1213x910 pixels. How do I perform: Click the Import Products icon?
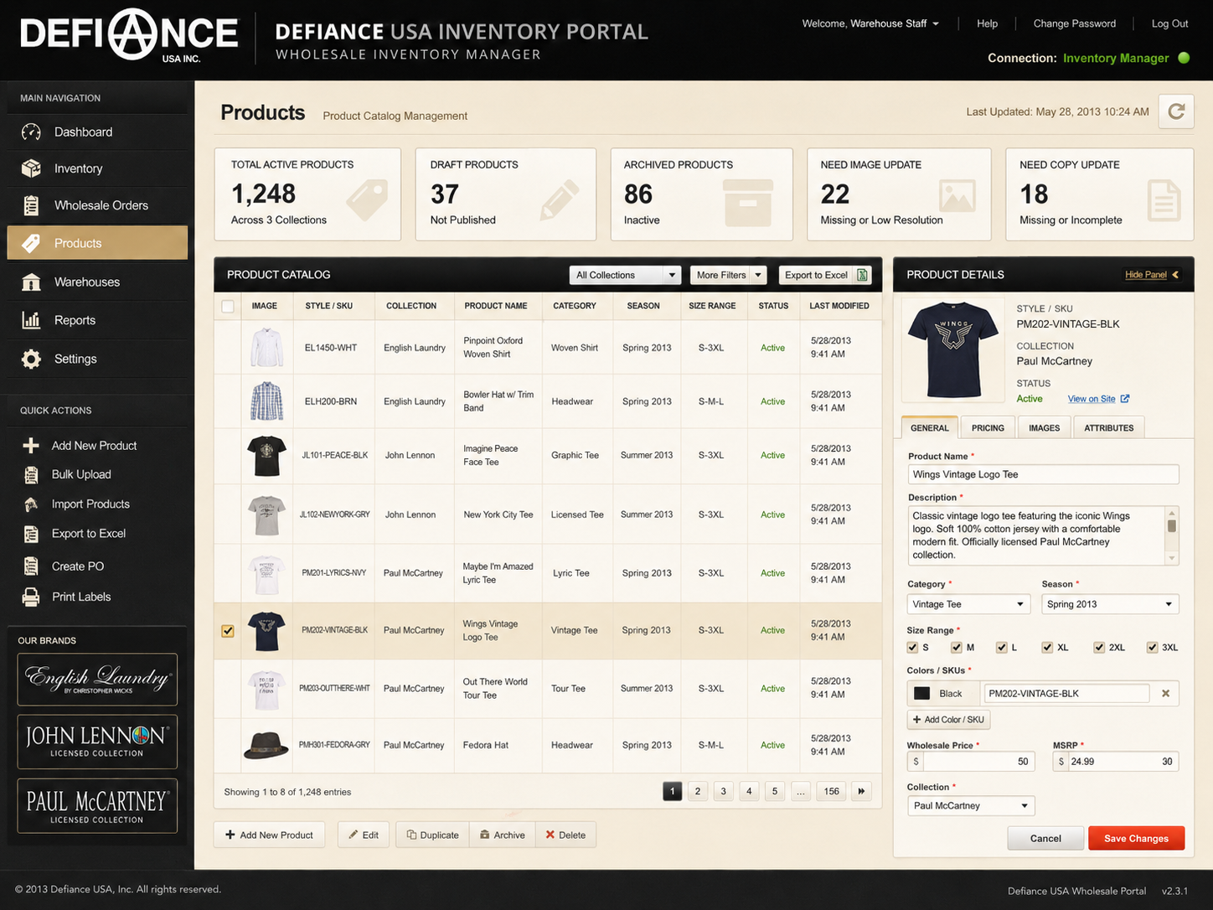31,504
